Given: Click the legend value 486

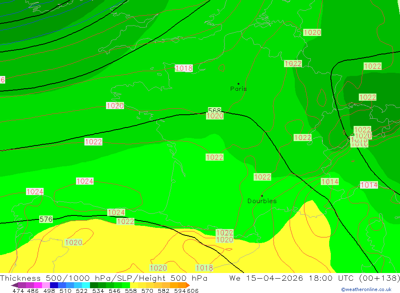Looking at the screenshot, I should [x=33, y=291].
